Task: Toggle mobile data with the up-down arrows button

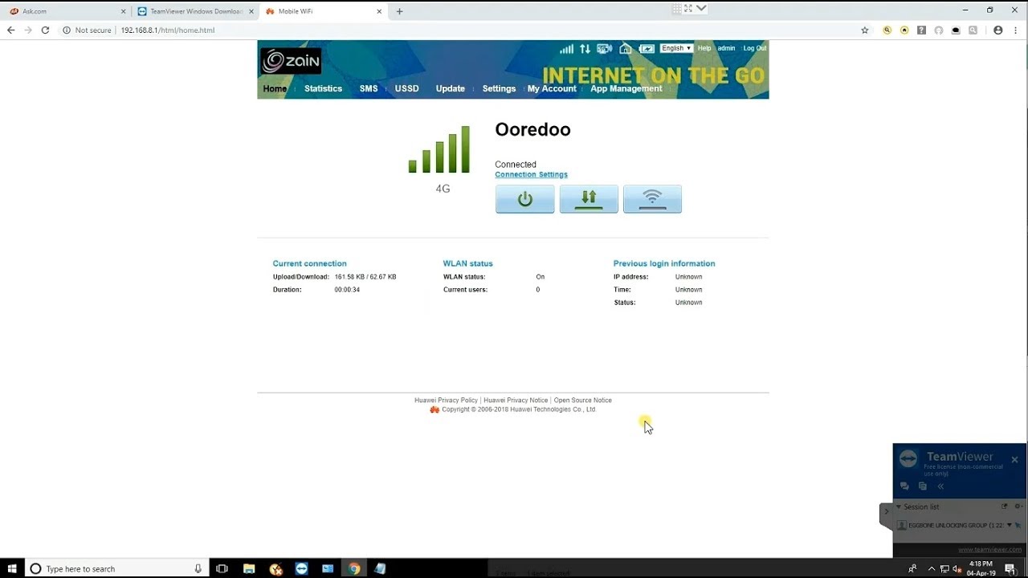Action: pos(589,199)
